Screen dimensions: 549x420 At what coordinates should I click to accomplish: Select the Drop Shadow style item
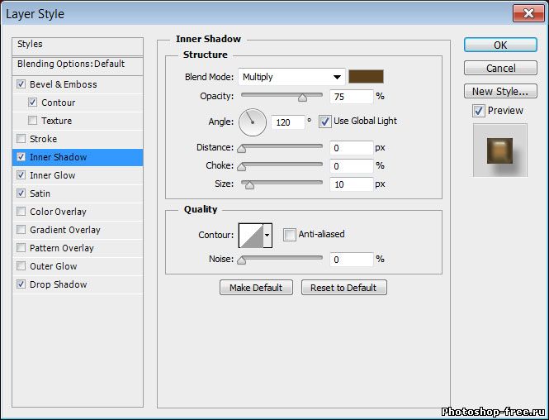[58, 284]
